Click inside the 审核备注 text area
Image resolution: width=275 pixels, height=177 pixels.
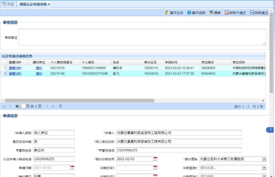pyautogui.click(x=143, y=37)
